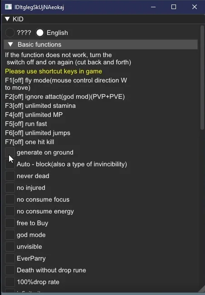Viewport: 205px width, 295px height.
Task: Turn on free to Buy
Action: coord(10,223)
